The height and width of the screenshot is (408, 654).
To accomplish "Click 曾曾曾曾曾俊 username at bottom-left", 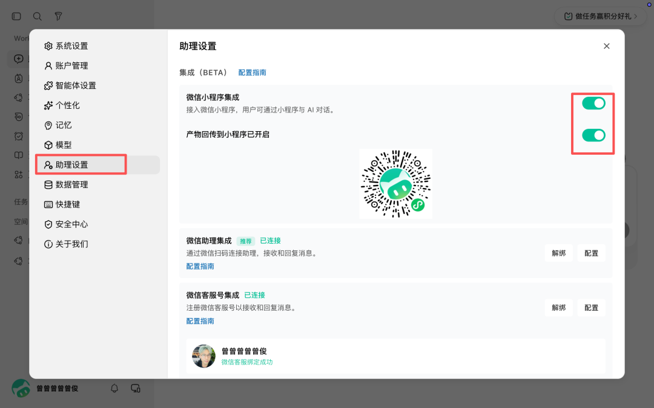I will (57, 389).
